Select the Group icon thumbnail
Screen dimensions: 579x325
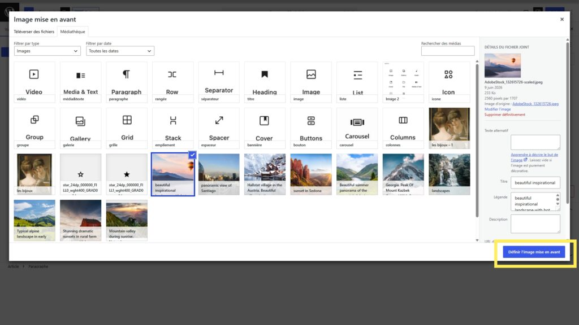point(34,128)
